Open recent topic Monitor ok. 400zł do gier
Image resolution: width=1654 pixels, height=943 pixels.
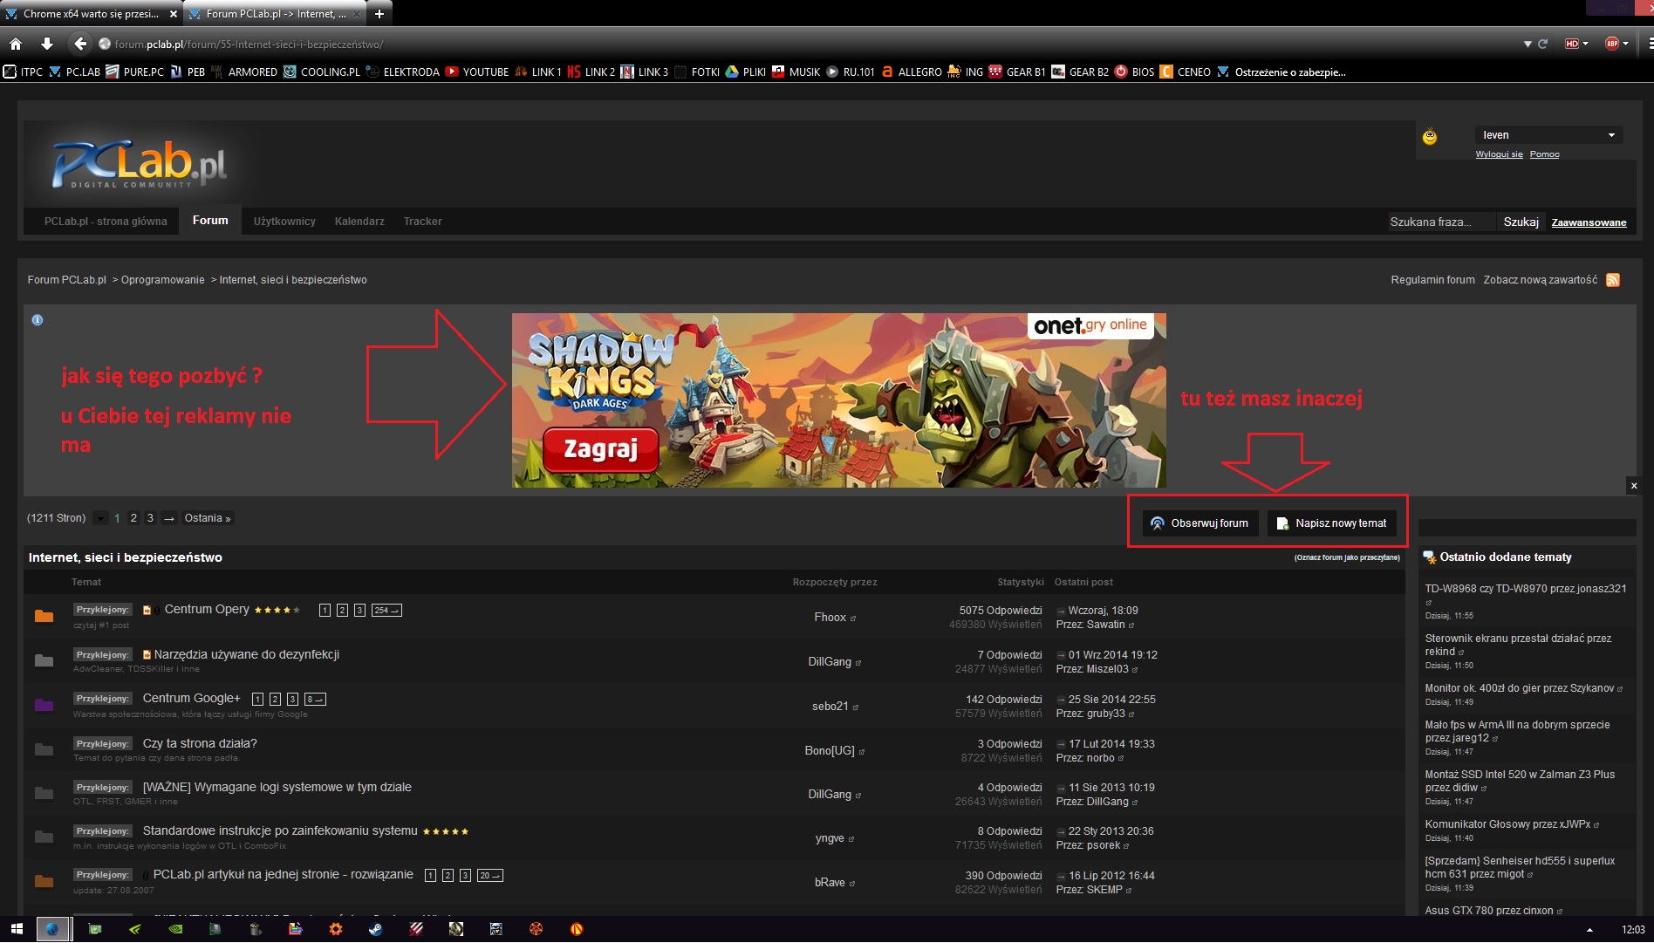[1519, 688]
